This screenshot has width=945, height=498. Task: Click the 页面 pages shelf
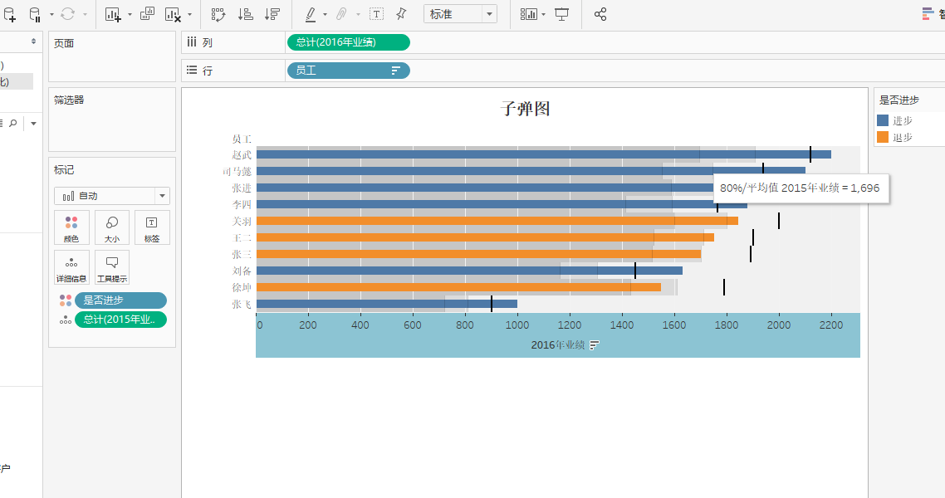[112, 56]
